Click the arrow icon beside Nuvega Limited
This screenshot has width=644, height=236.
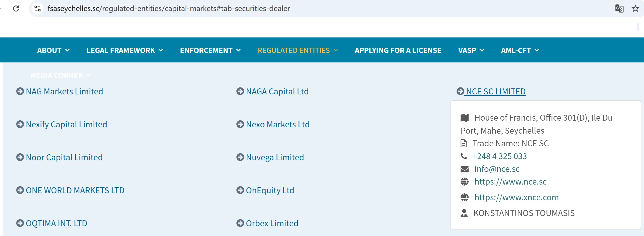click(240, 157)
